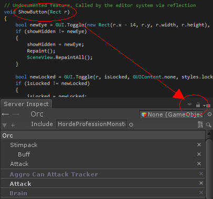Click the None (GameObject) object field
The image size is (213, 199).
pos(171,114)
